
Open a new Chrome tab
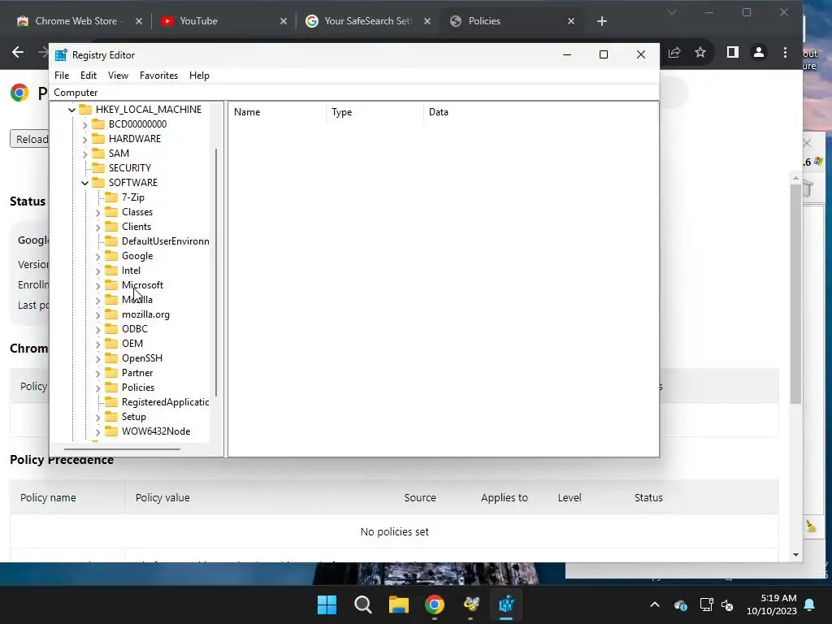[602, 21]
